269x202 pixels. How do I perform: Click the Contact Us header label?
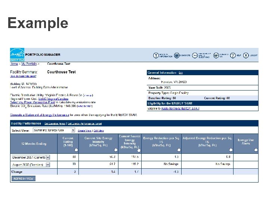224,55
